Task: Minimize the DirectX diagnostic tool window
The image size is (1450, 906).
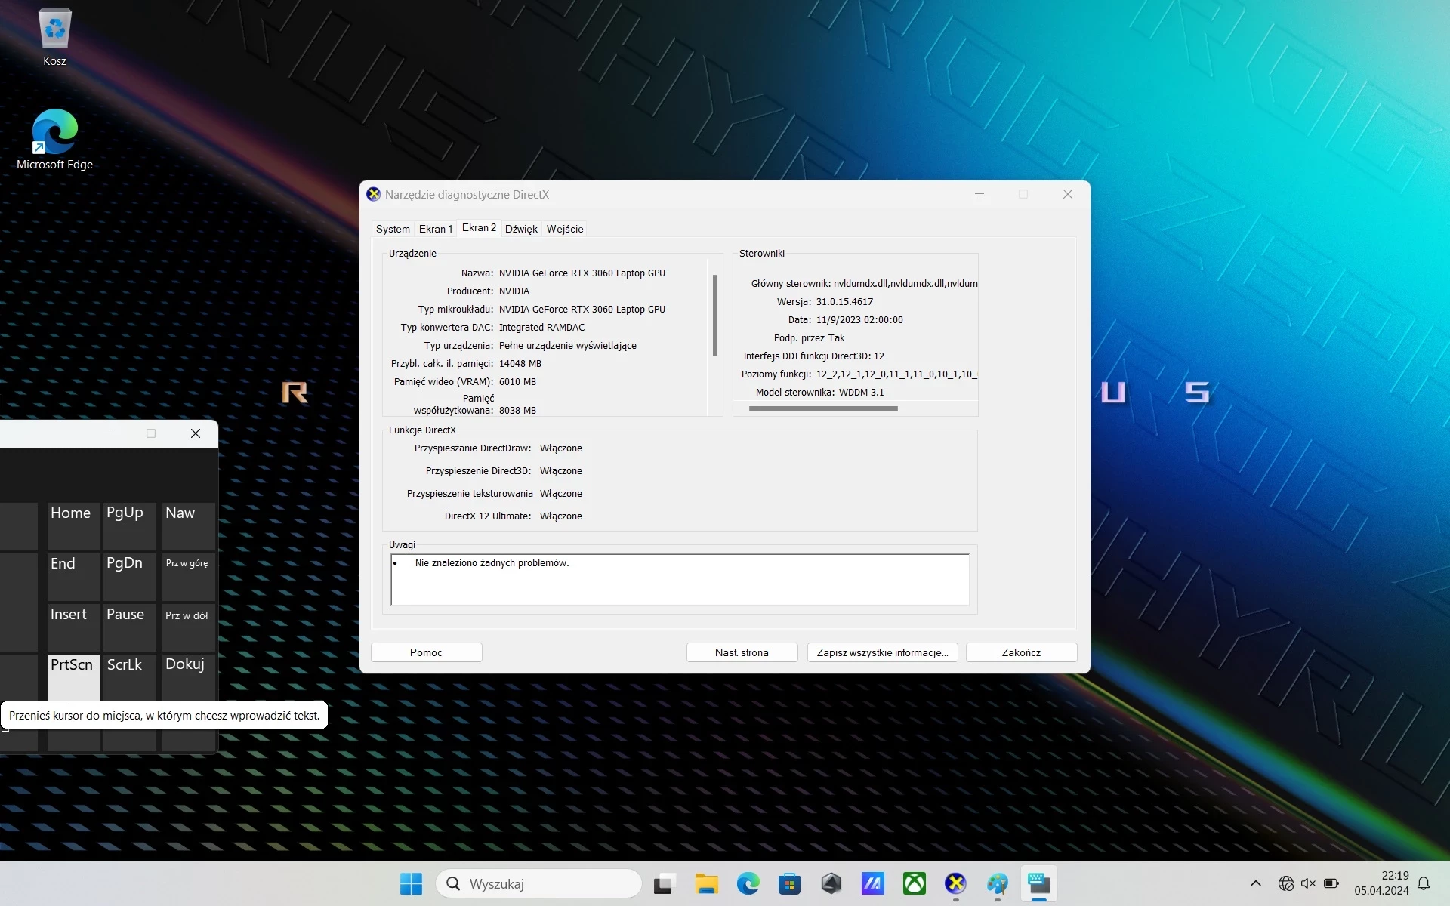Action: (980, 194)
